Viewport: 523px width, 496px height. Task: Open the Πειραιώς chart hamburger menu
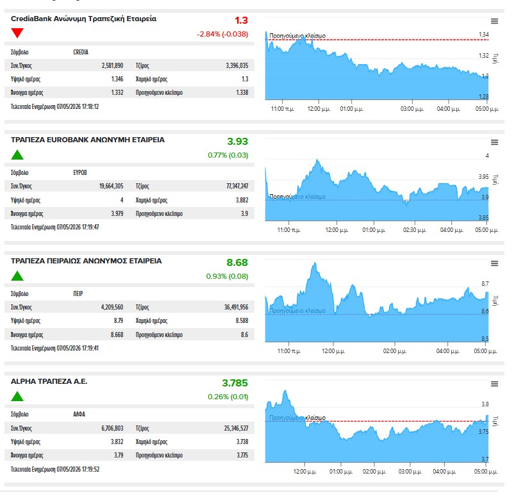[x=494, y=263]
